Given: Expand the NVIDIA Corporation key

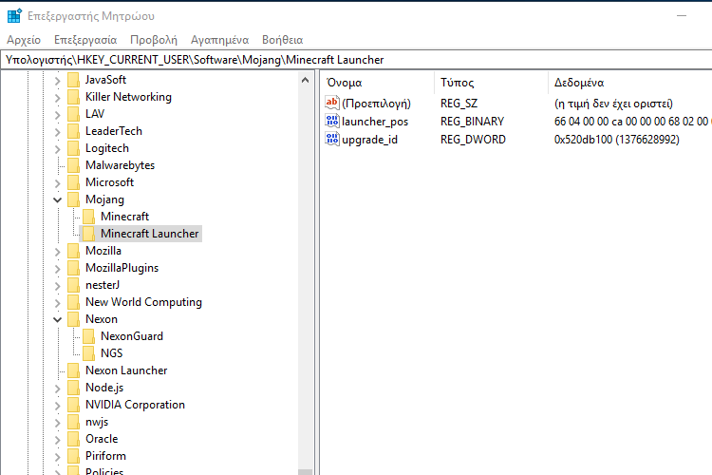Looking at the screenshot, I should coord(57,406).
